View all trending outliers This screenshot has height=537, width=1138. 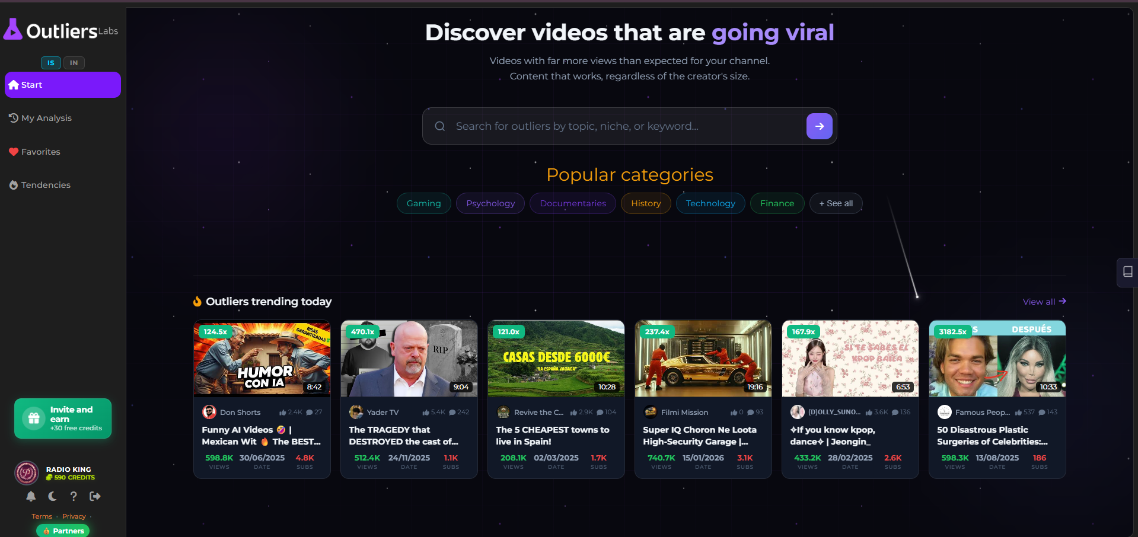tap(1044, 302)
